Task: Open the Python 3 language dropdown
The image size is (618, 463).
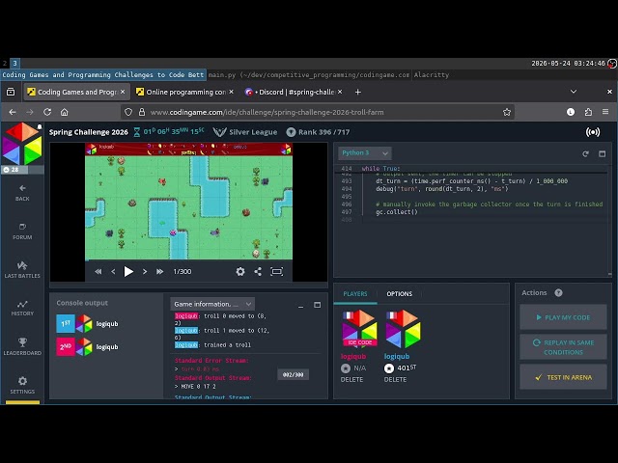Action: [x=365, y=152]
